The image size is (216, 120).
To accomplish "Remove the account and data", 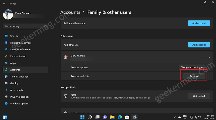I will tap(194, 76).
